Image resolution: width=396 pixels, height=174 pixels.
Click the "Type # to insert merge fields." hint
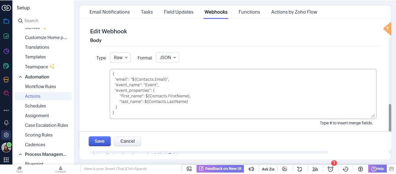point(346,123)
